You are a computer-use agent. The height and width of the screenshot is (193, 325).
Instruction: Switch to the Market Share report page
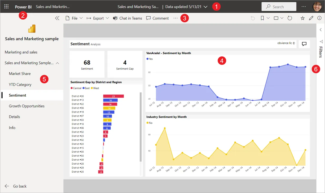click(x=20, y=73)
